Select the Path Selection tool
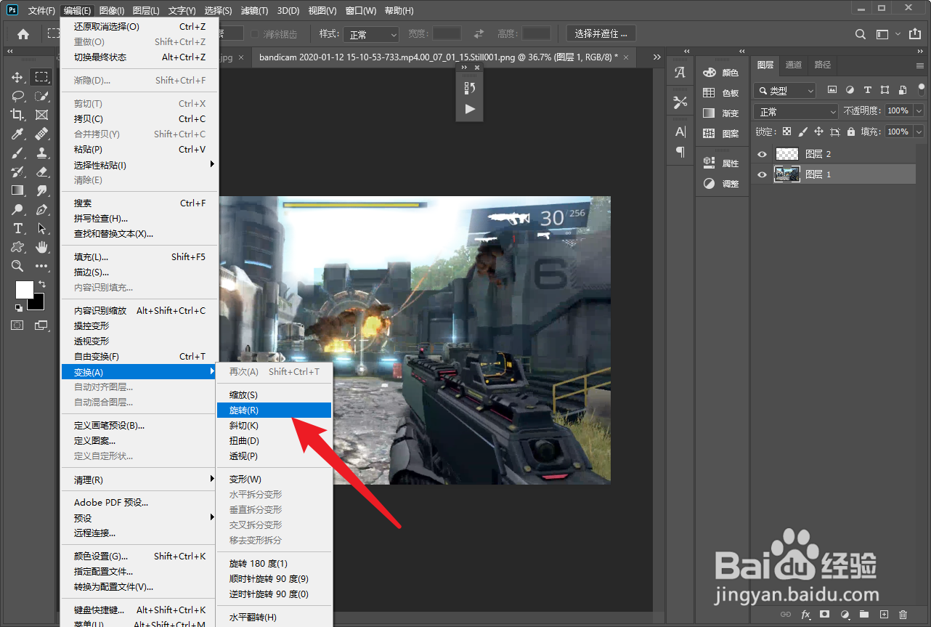This screenshot has width=931, height=627. click(x=41, y=228)
